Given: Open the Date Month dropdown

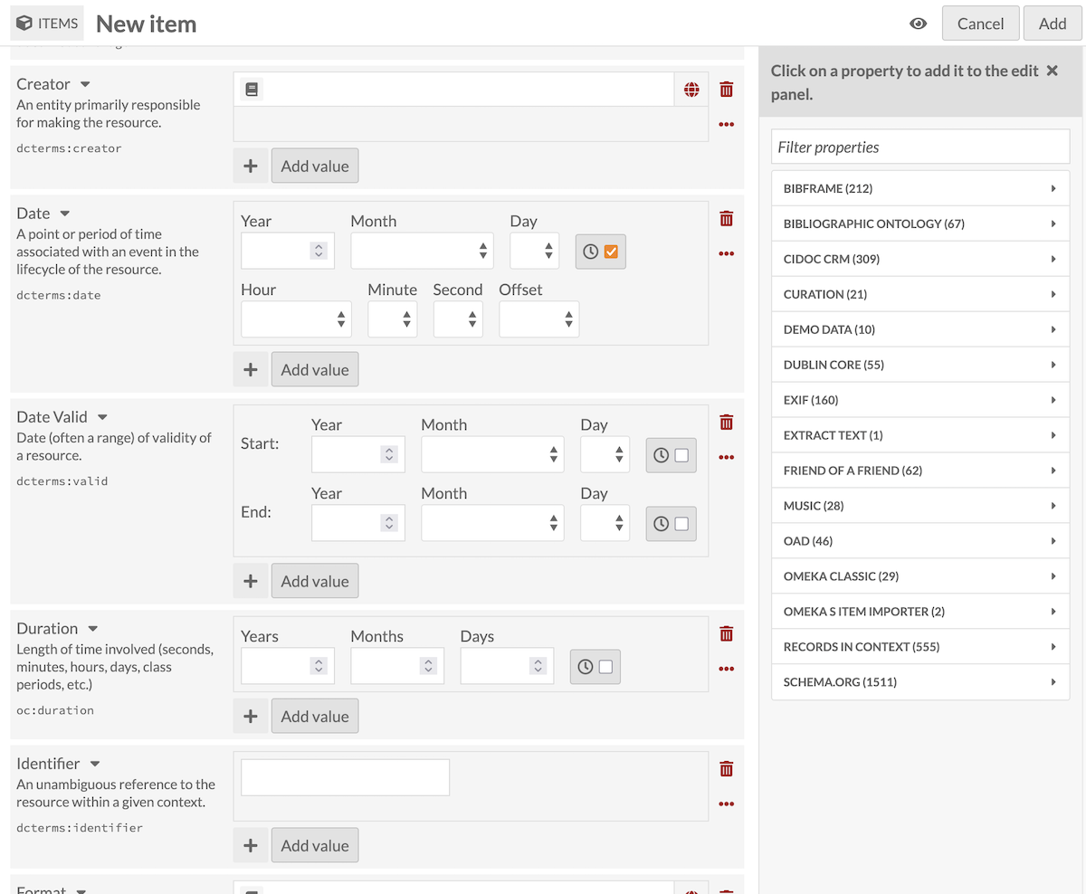Looking at the screenshot, I should pos(422,251).
